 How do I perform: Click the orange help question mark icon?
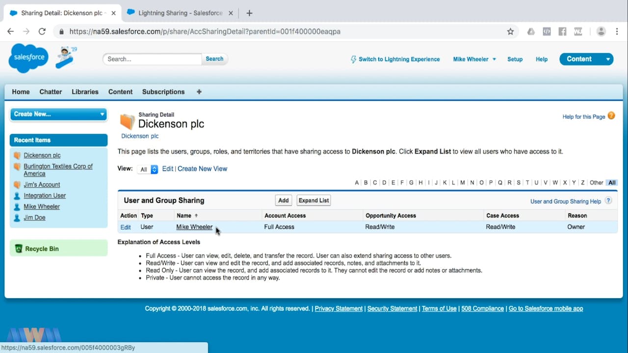611,116
